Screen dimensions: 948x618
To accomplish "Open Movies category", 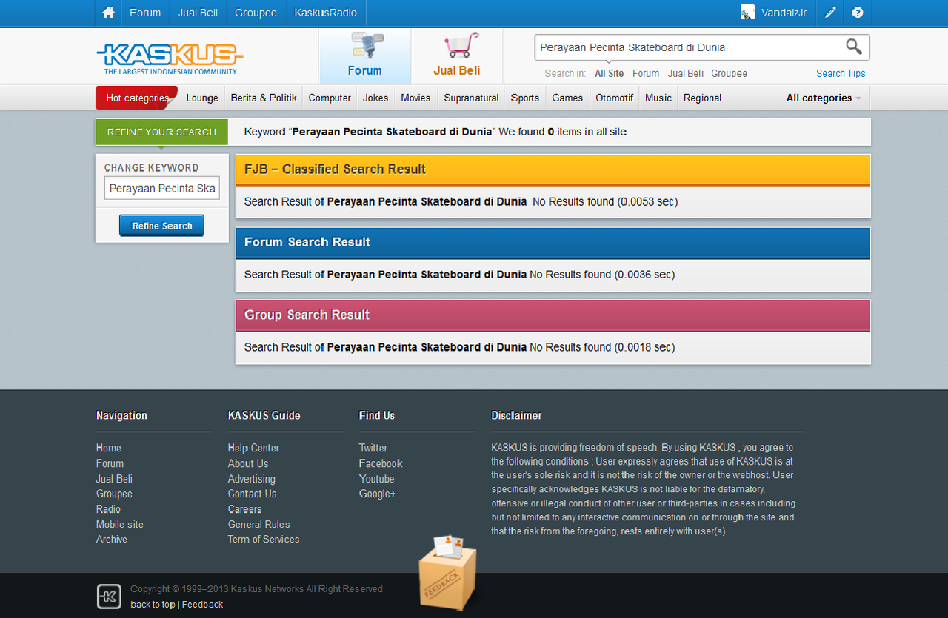I will (415, 98).
